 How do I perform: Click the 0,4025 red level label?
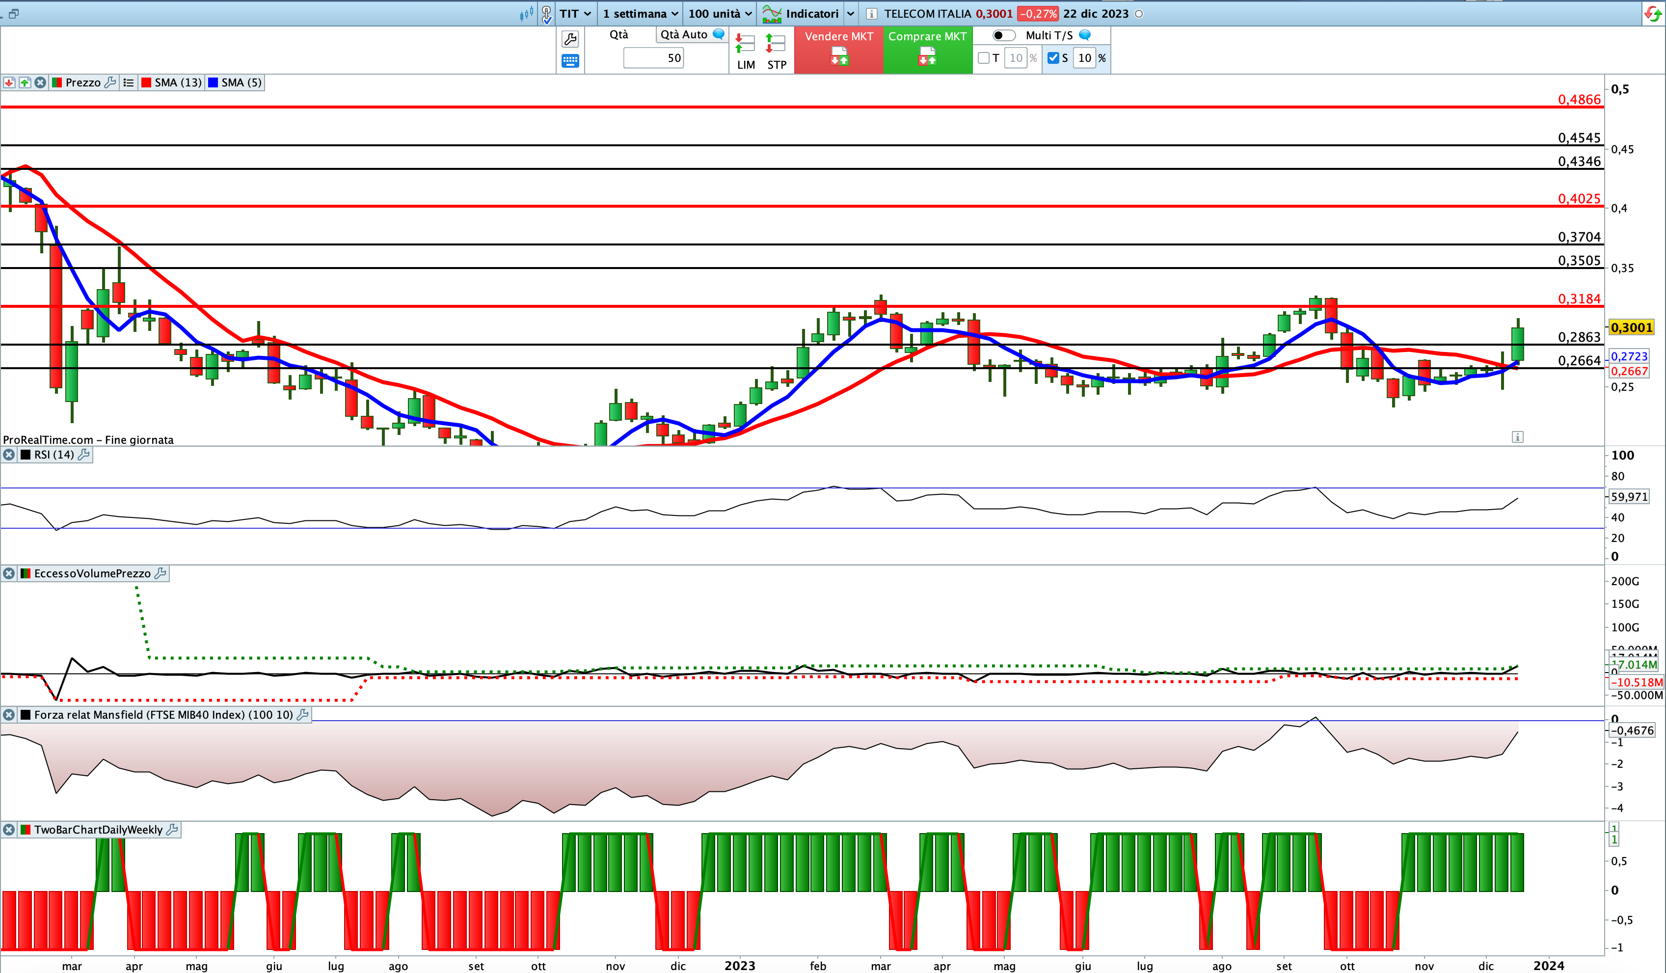pyautogui.click(x=1580, y=199)
